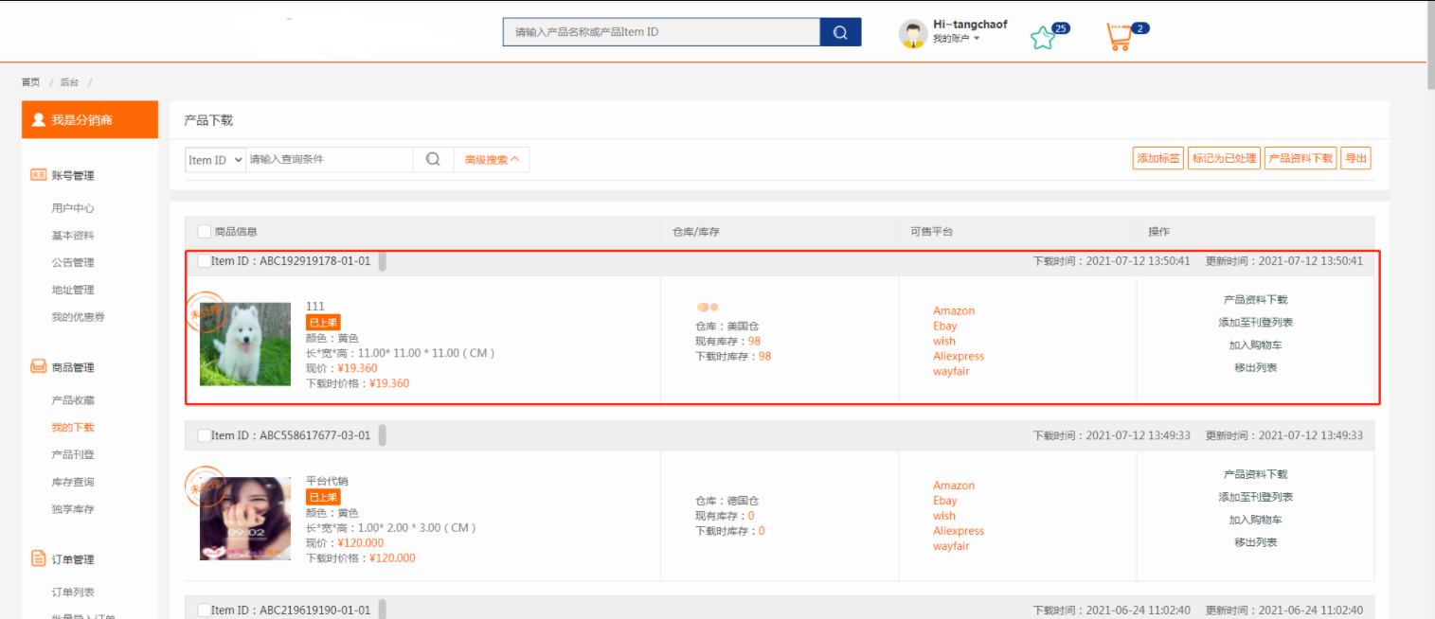Image resolution: width=1435 pixels, height=619 pixels.
Task: Click 添加至刊登列表 for the 平台代销 product
Action: 1256,498
